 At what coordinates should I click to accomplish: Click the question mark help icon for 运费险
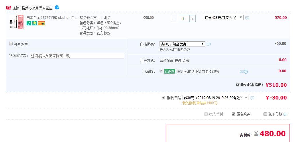pyautogui.click(x=246, y=72)
